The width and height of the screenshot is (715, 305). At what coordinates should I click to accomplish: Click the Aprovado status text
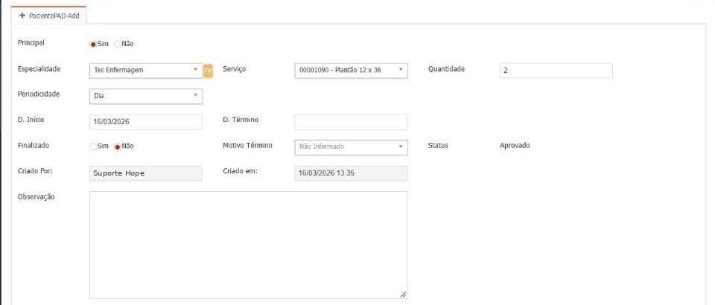click(x=515, y=146)
